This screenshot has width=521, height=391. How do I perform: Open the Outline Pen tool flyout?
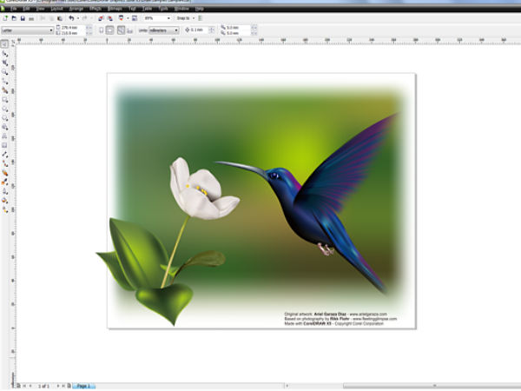4,191
